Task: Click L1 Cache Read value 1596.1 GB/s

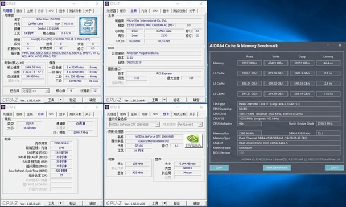Action: click(x=250, y=73)
